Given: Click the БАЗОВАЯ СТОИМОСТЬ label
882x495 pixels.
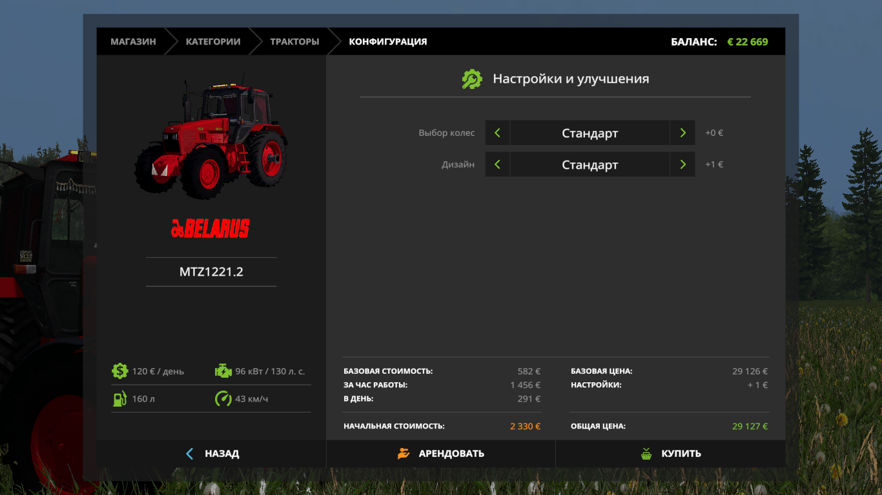Looking at the screenshot, I should (388, 371).
